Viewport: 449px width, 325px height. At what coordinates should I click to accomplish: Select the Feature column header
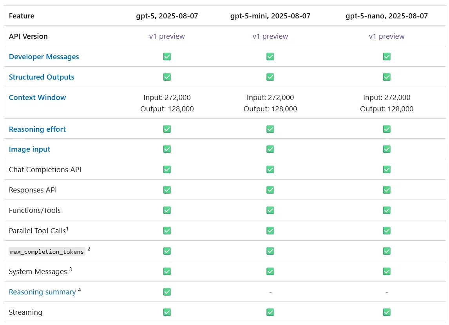pyautogui.click(x=22, y=16)
